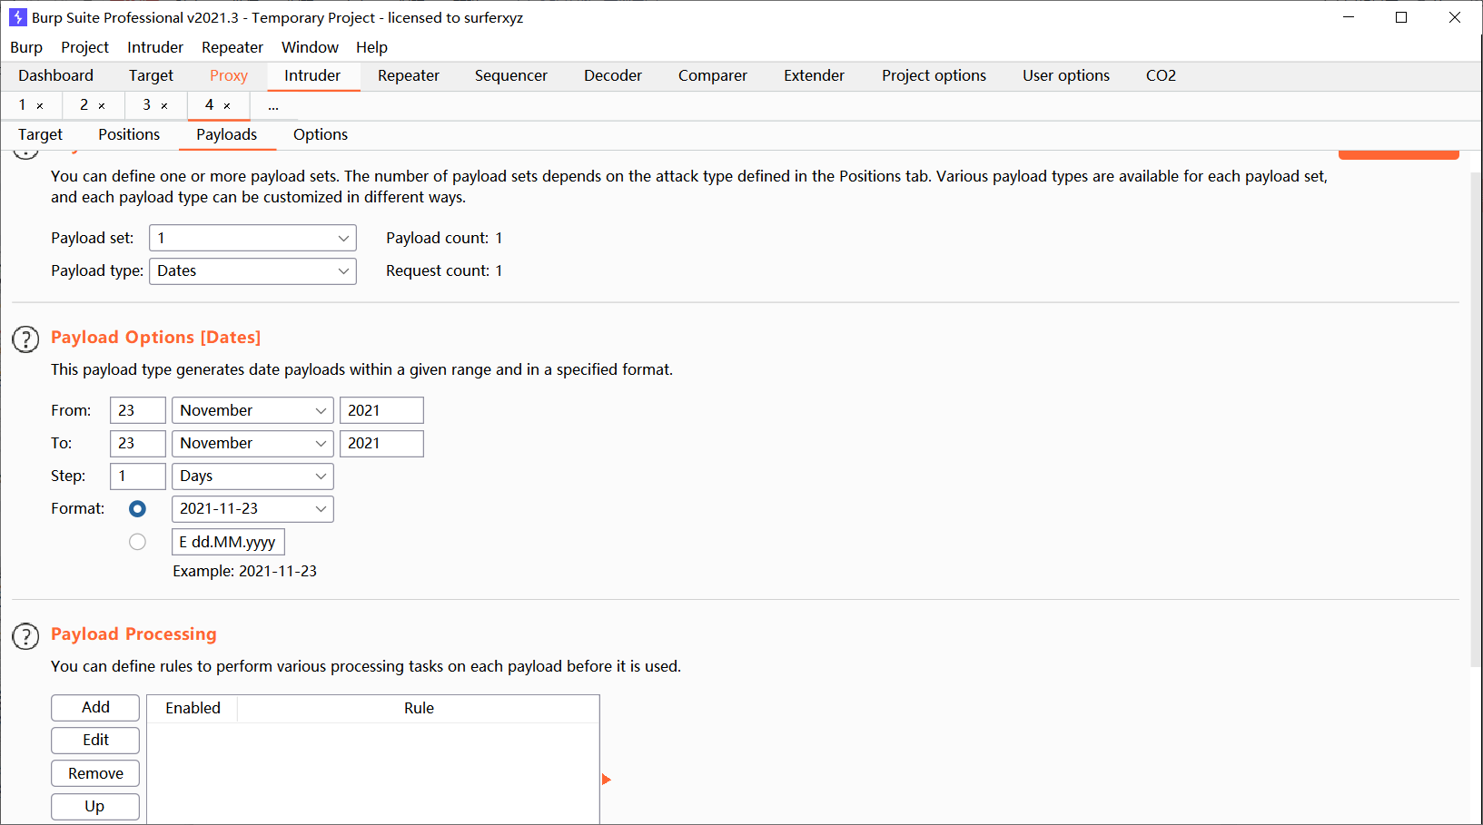Switch to the Project options tab

tap(934, 76)
